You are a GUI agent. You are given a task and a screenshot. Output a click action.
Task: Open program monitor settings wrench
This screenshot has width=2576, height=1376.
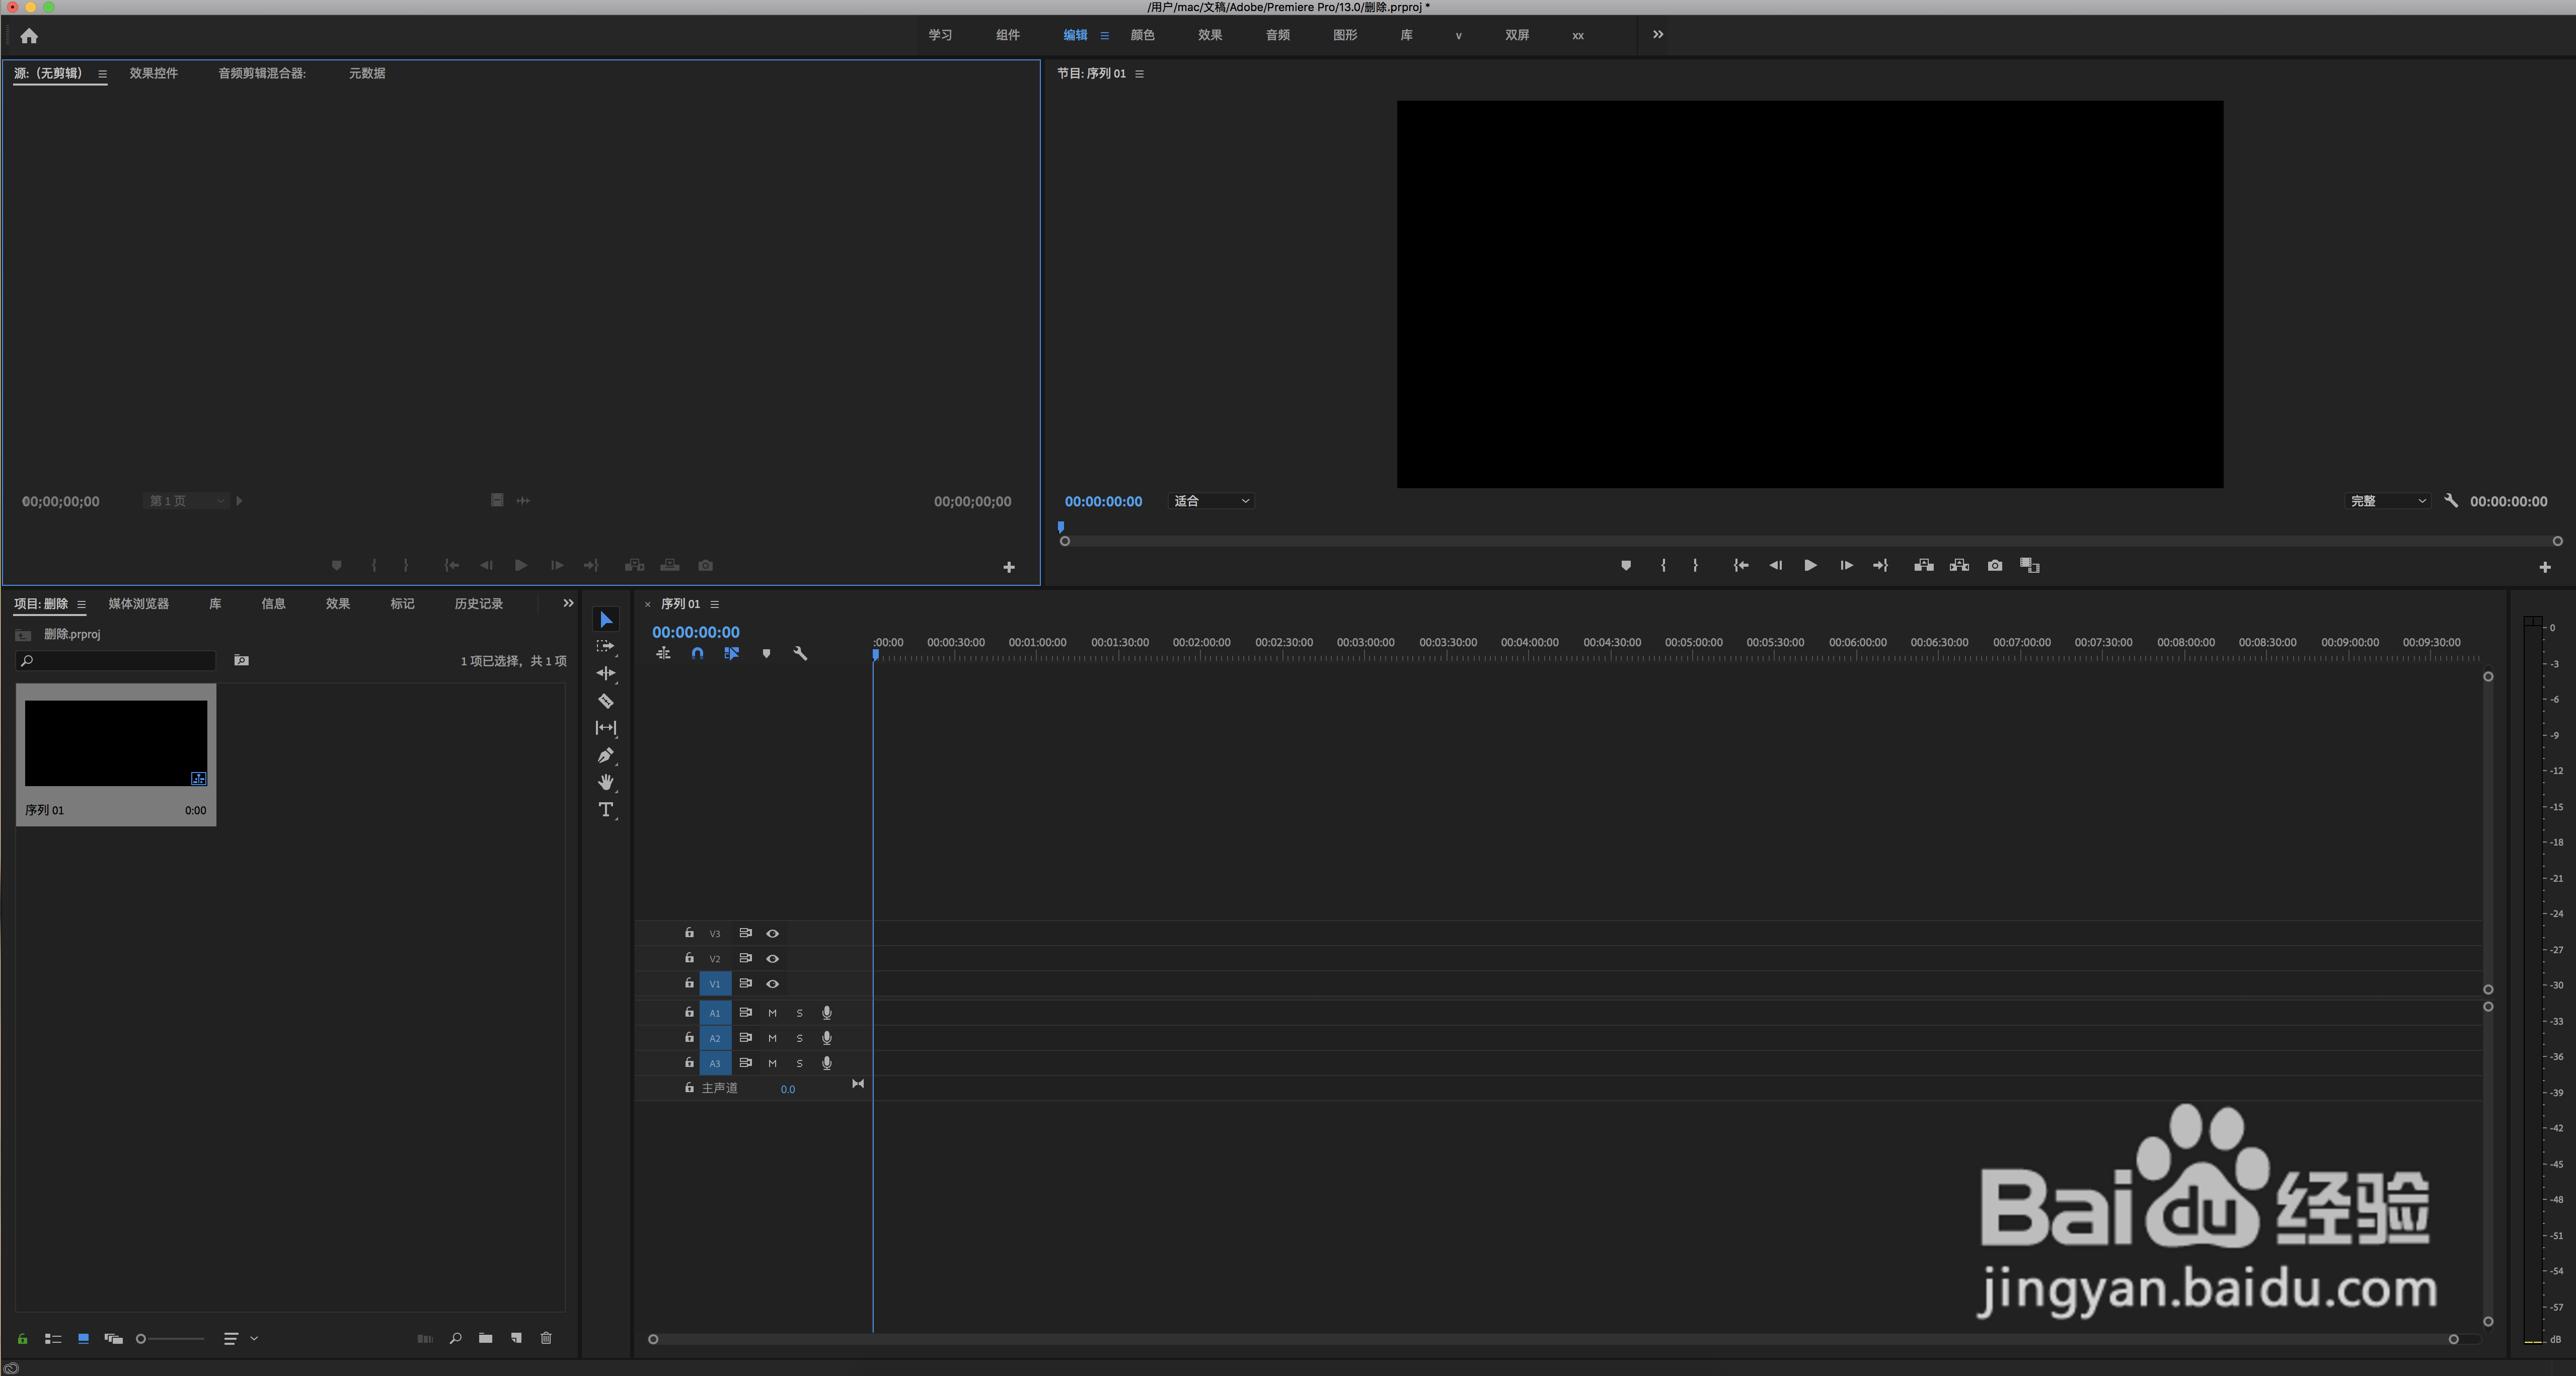2451,501
